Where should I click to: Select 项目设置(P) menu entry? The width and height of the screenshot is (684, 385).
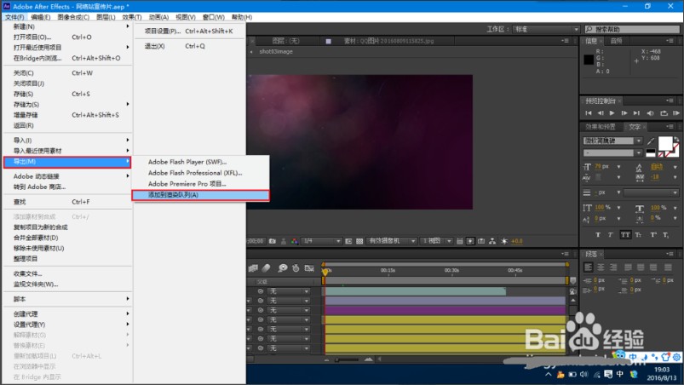189,31
